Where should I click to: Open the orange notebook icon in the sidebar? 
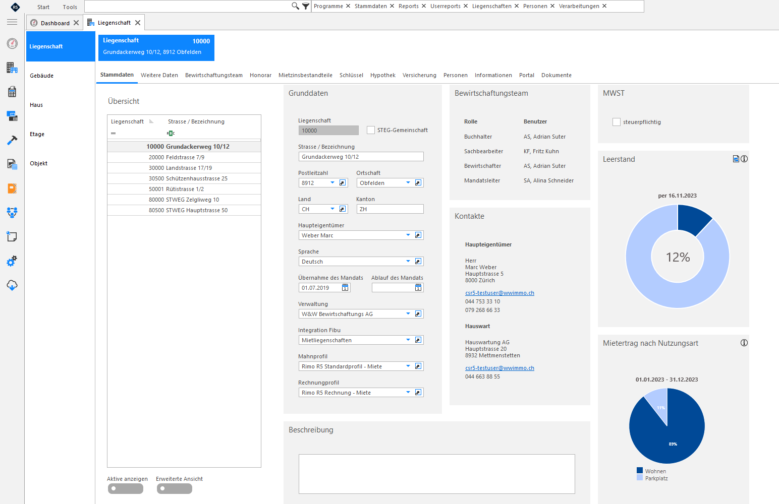[12, 188]
